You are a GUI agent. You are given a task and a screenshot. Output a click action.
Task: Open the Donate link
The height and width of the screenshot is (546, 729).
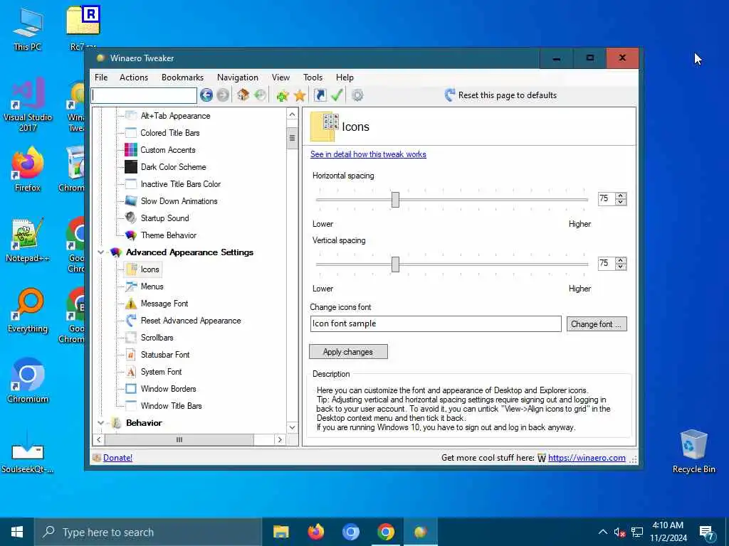(x=117, y=458)
